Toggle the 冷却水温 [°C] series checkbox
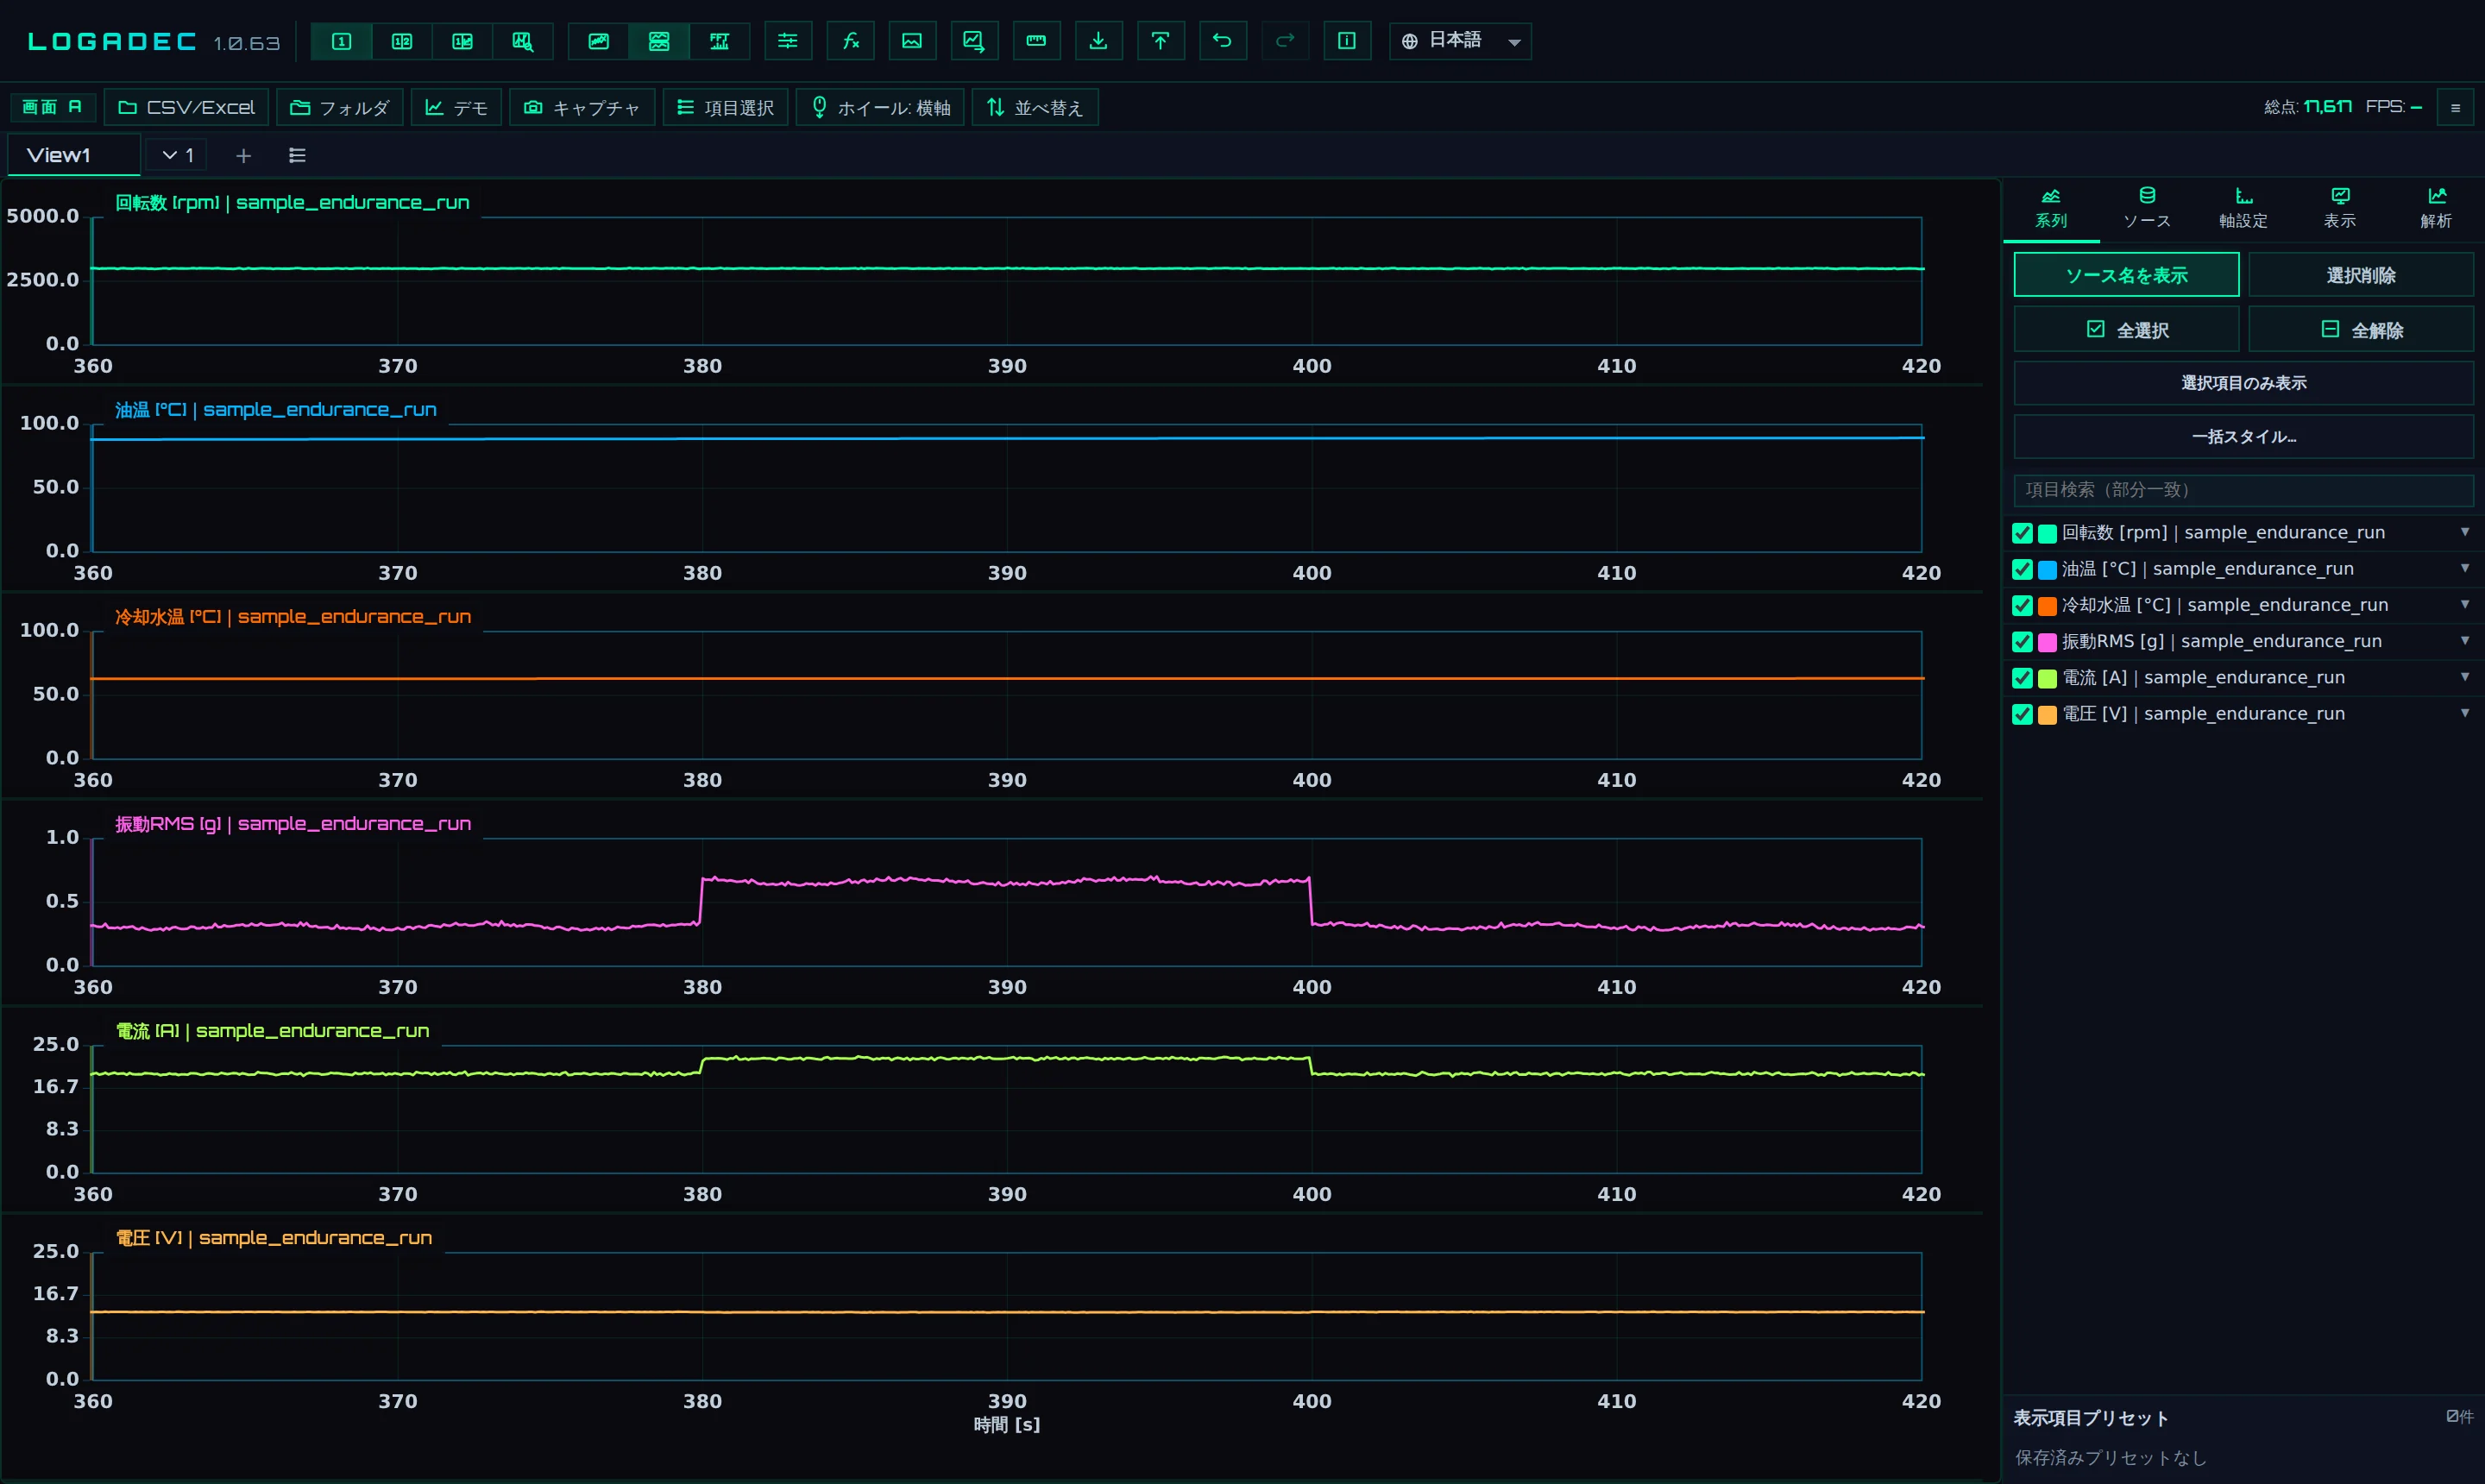The height and width of the screenshot is (1484, 2485). click(x=2022, y=606)
